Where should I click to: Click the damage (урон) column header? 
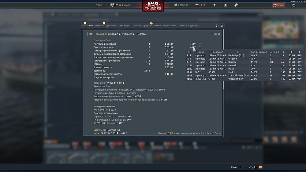point(274,52)
